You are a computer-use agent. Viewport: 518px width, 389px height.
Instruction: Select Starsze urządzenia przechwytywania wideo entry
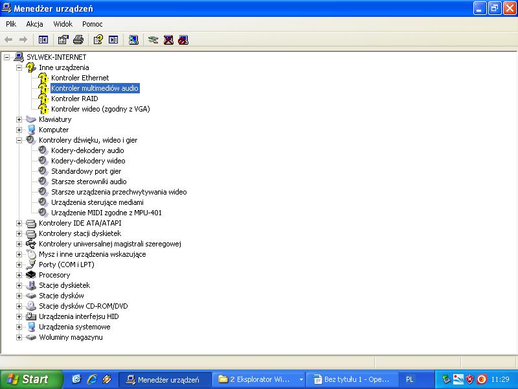119,192
